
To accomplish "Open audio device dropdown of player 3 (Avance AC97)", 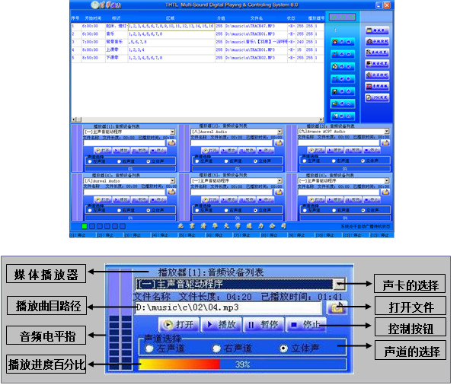I will pos(386,131).
